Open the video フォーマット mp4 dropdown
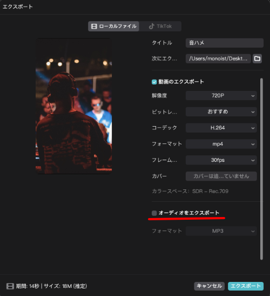 (x=221, y=144)
